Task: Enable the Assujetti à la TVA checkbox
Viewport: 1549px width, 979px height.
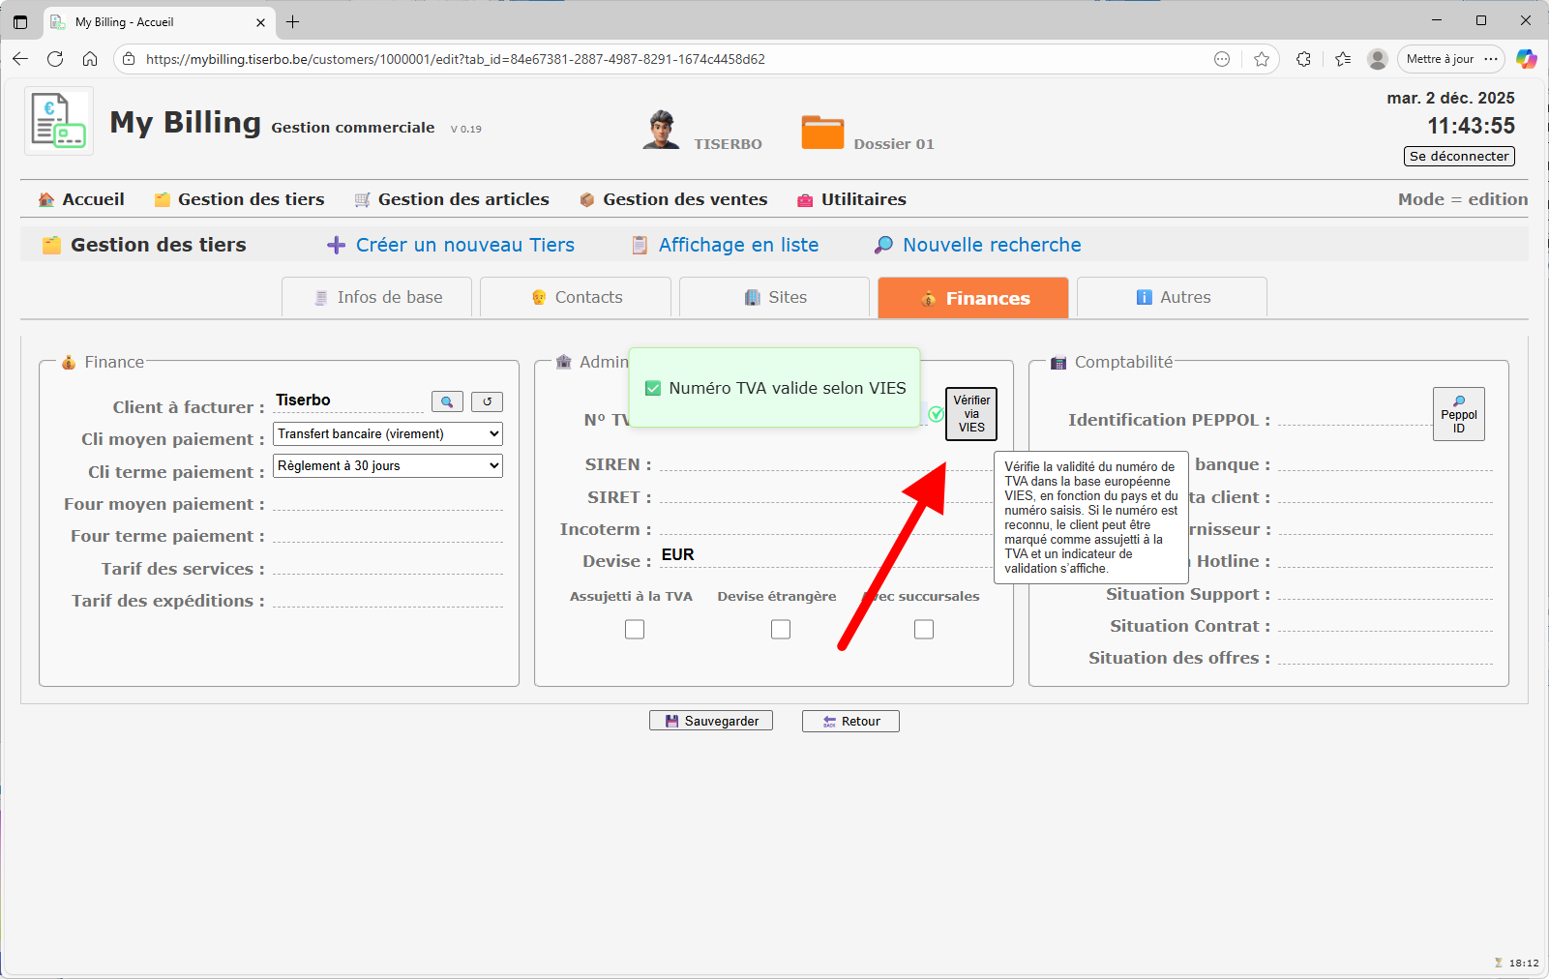Action: [635, 630]
